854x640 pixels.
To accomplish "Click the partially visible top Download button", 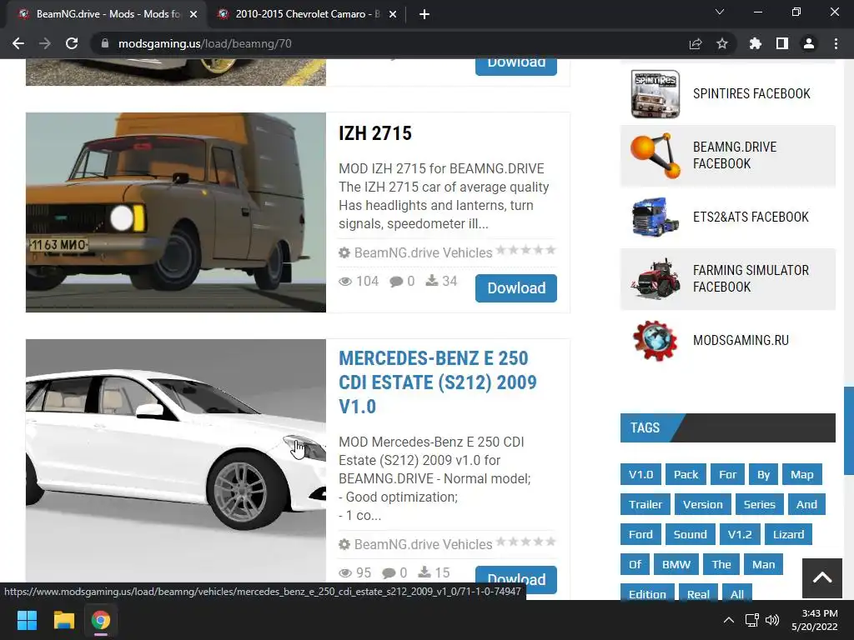I will point(515,67).
